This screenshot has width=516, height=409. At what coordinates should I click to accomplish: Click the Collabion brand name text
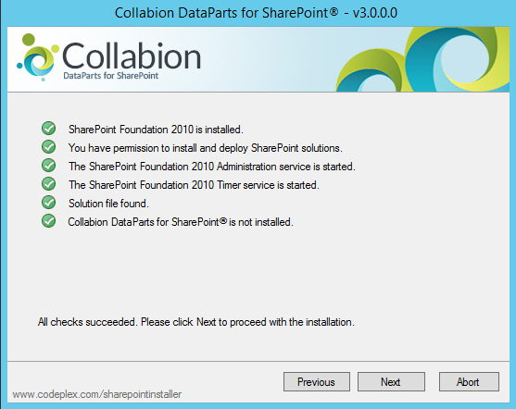pos(132,56)
